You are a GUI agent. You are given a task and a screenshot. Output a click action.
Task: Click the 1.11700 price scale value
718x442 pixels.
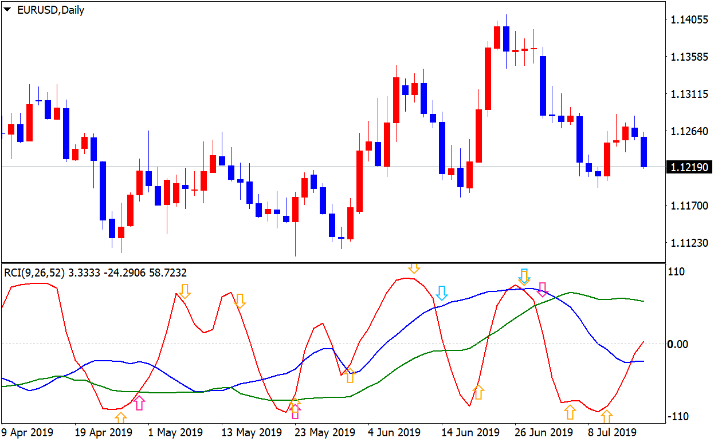(690, 206)
